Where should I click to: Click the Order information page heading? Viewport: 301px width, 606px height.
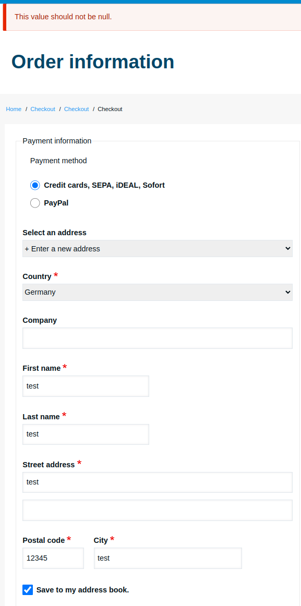(x=93, y=62)
